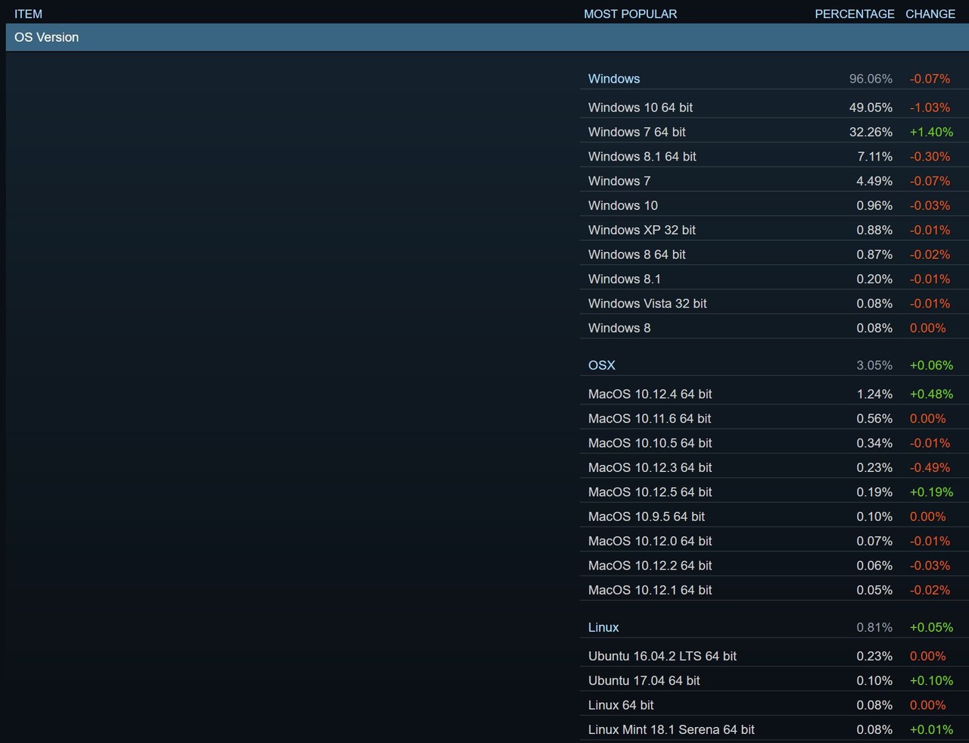Viewport: 969px width, 743px height.
Task: Click the MacOS 10.12.4 64 bit entry
Action: 650,394
